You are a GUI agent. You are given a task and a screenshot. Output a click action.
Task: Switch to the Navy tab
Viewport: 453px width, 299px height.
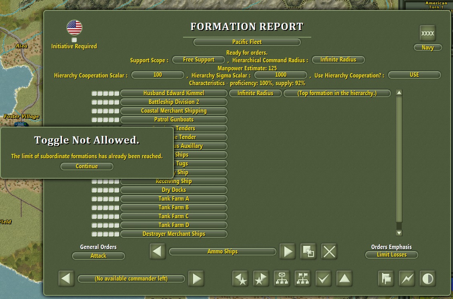click(x=428, y=47)
